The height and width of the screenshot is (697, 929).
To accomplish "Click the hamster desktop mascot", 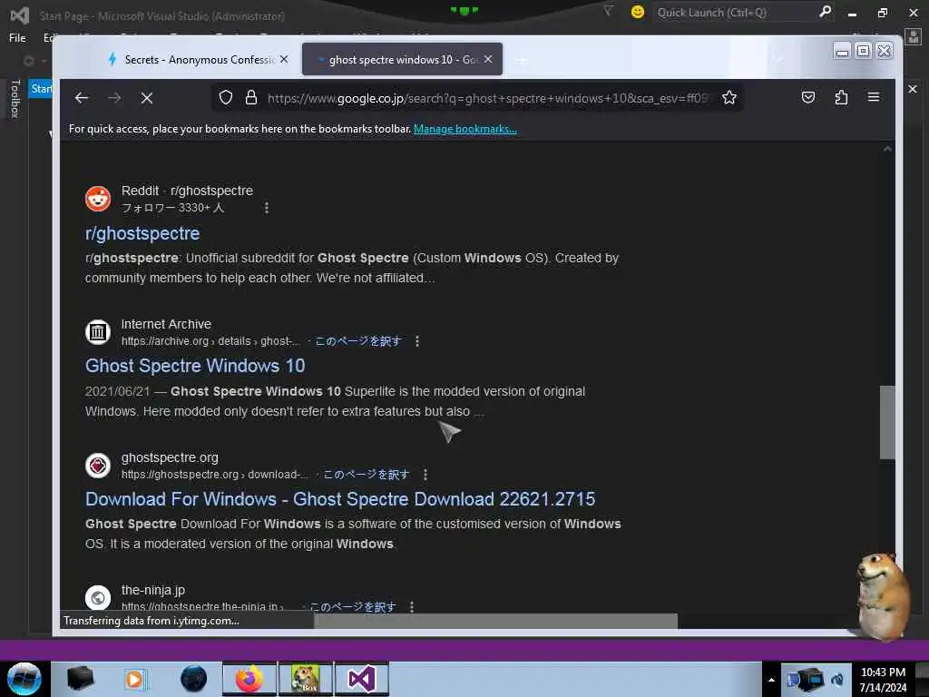I will [x=882, y=595].
